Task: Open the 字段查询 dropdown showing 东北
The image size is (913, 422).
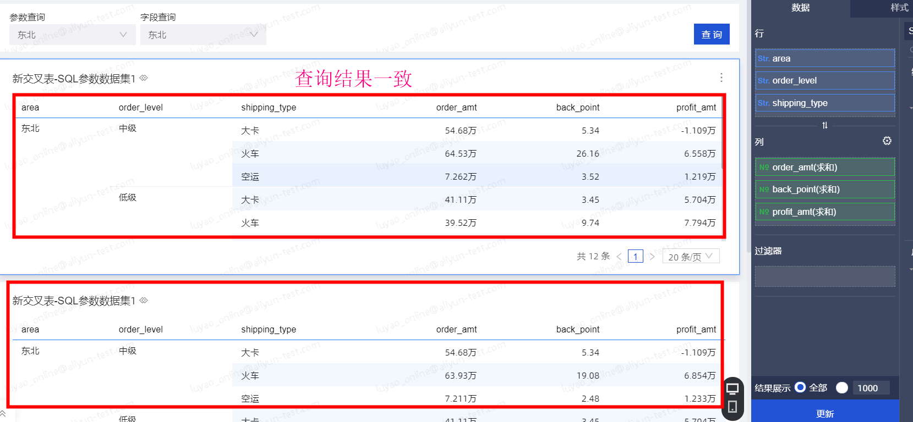Action: [x=203, y=35]
